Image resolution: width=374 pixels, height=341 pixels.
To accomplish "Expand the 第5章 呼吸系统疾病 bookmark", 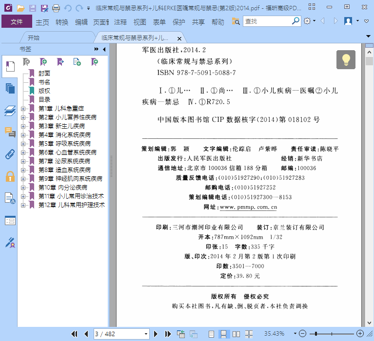I will pyautogui.click(x=23, y=144).
